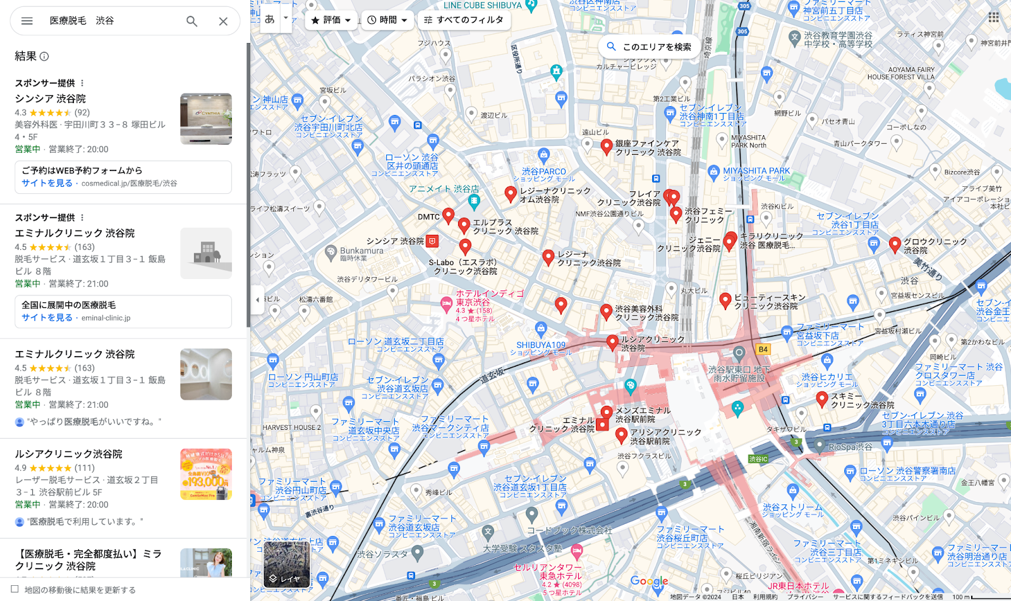Open プライバシー footer link
This screenshot has height=601, width=1011.
(x=805, y=597)
